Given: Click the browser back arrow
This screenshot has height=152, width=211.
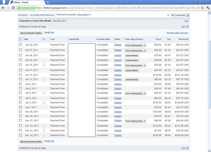Looking at the screenshot, I should (x=3, y=8).
